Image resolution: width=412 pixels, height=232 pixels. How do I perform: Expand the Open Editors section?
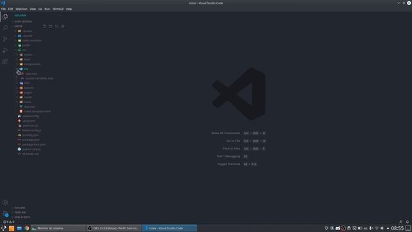[23, 21]
